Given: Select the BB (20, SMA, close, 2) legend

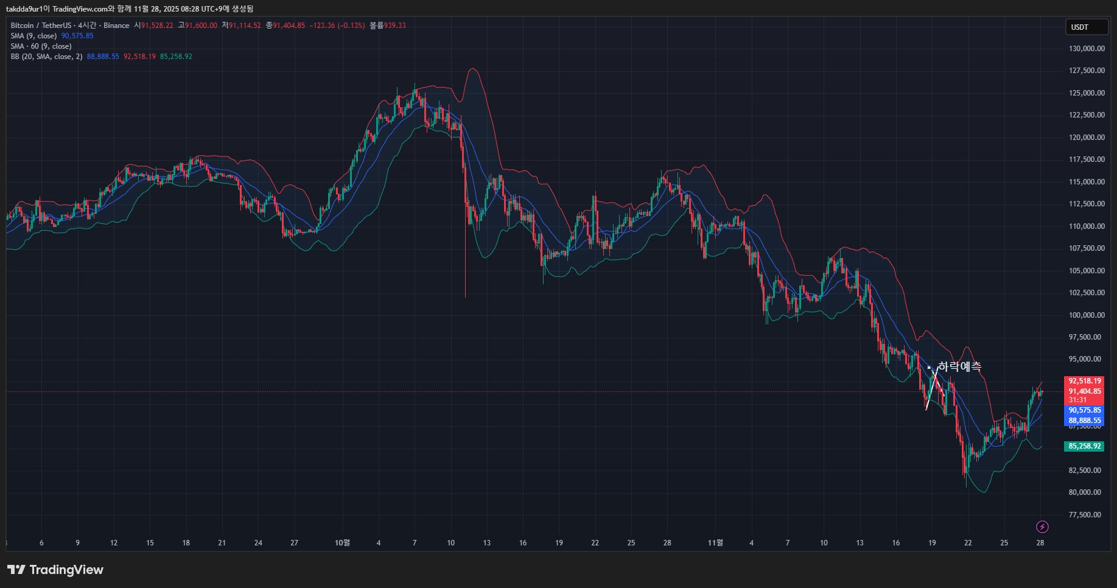Looking at the screenshot, I should click(x=46, y=57).
